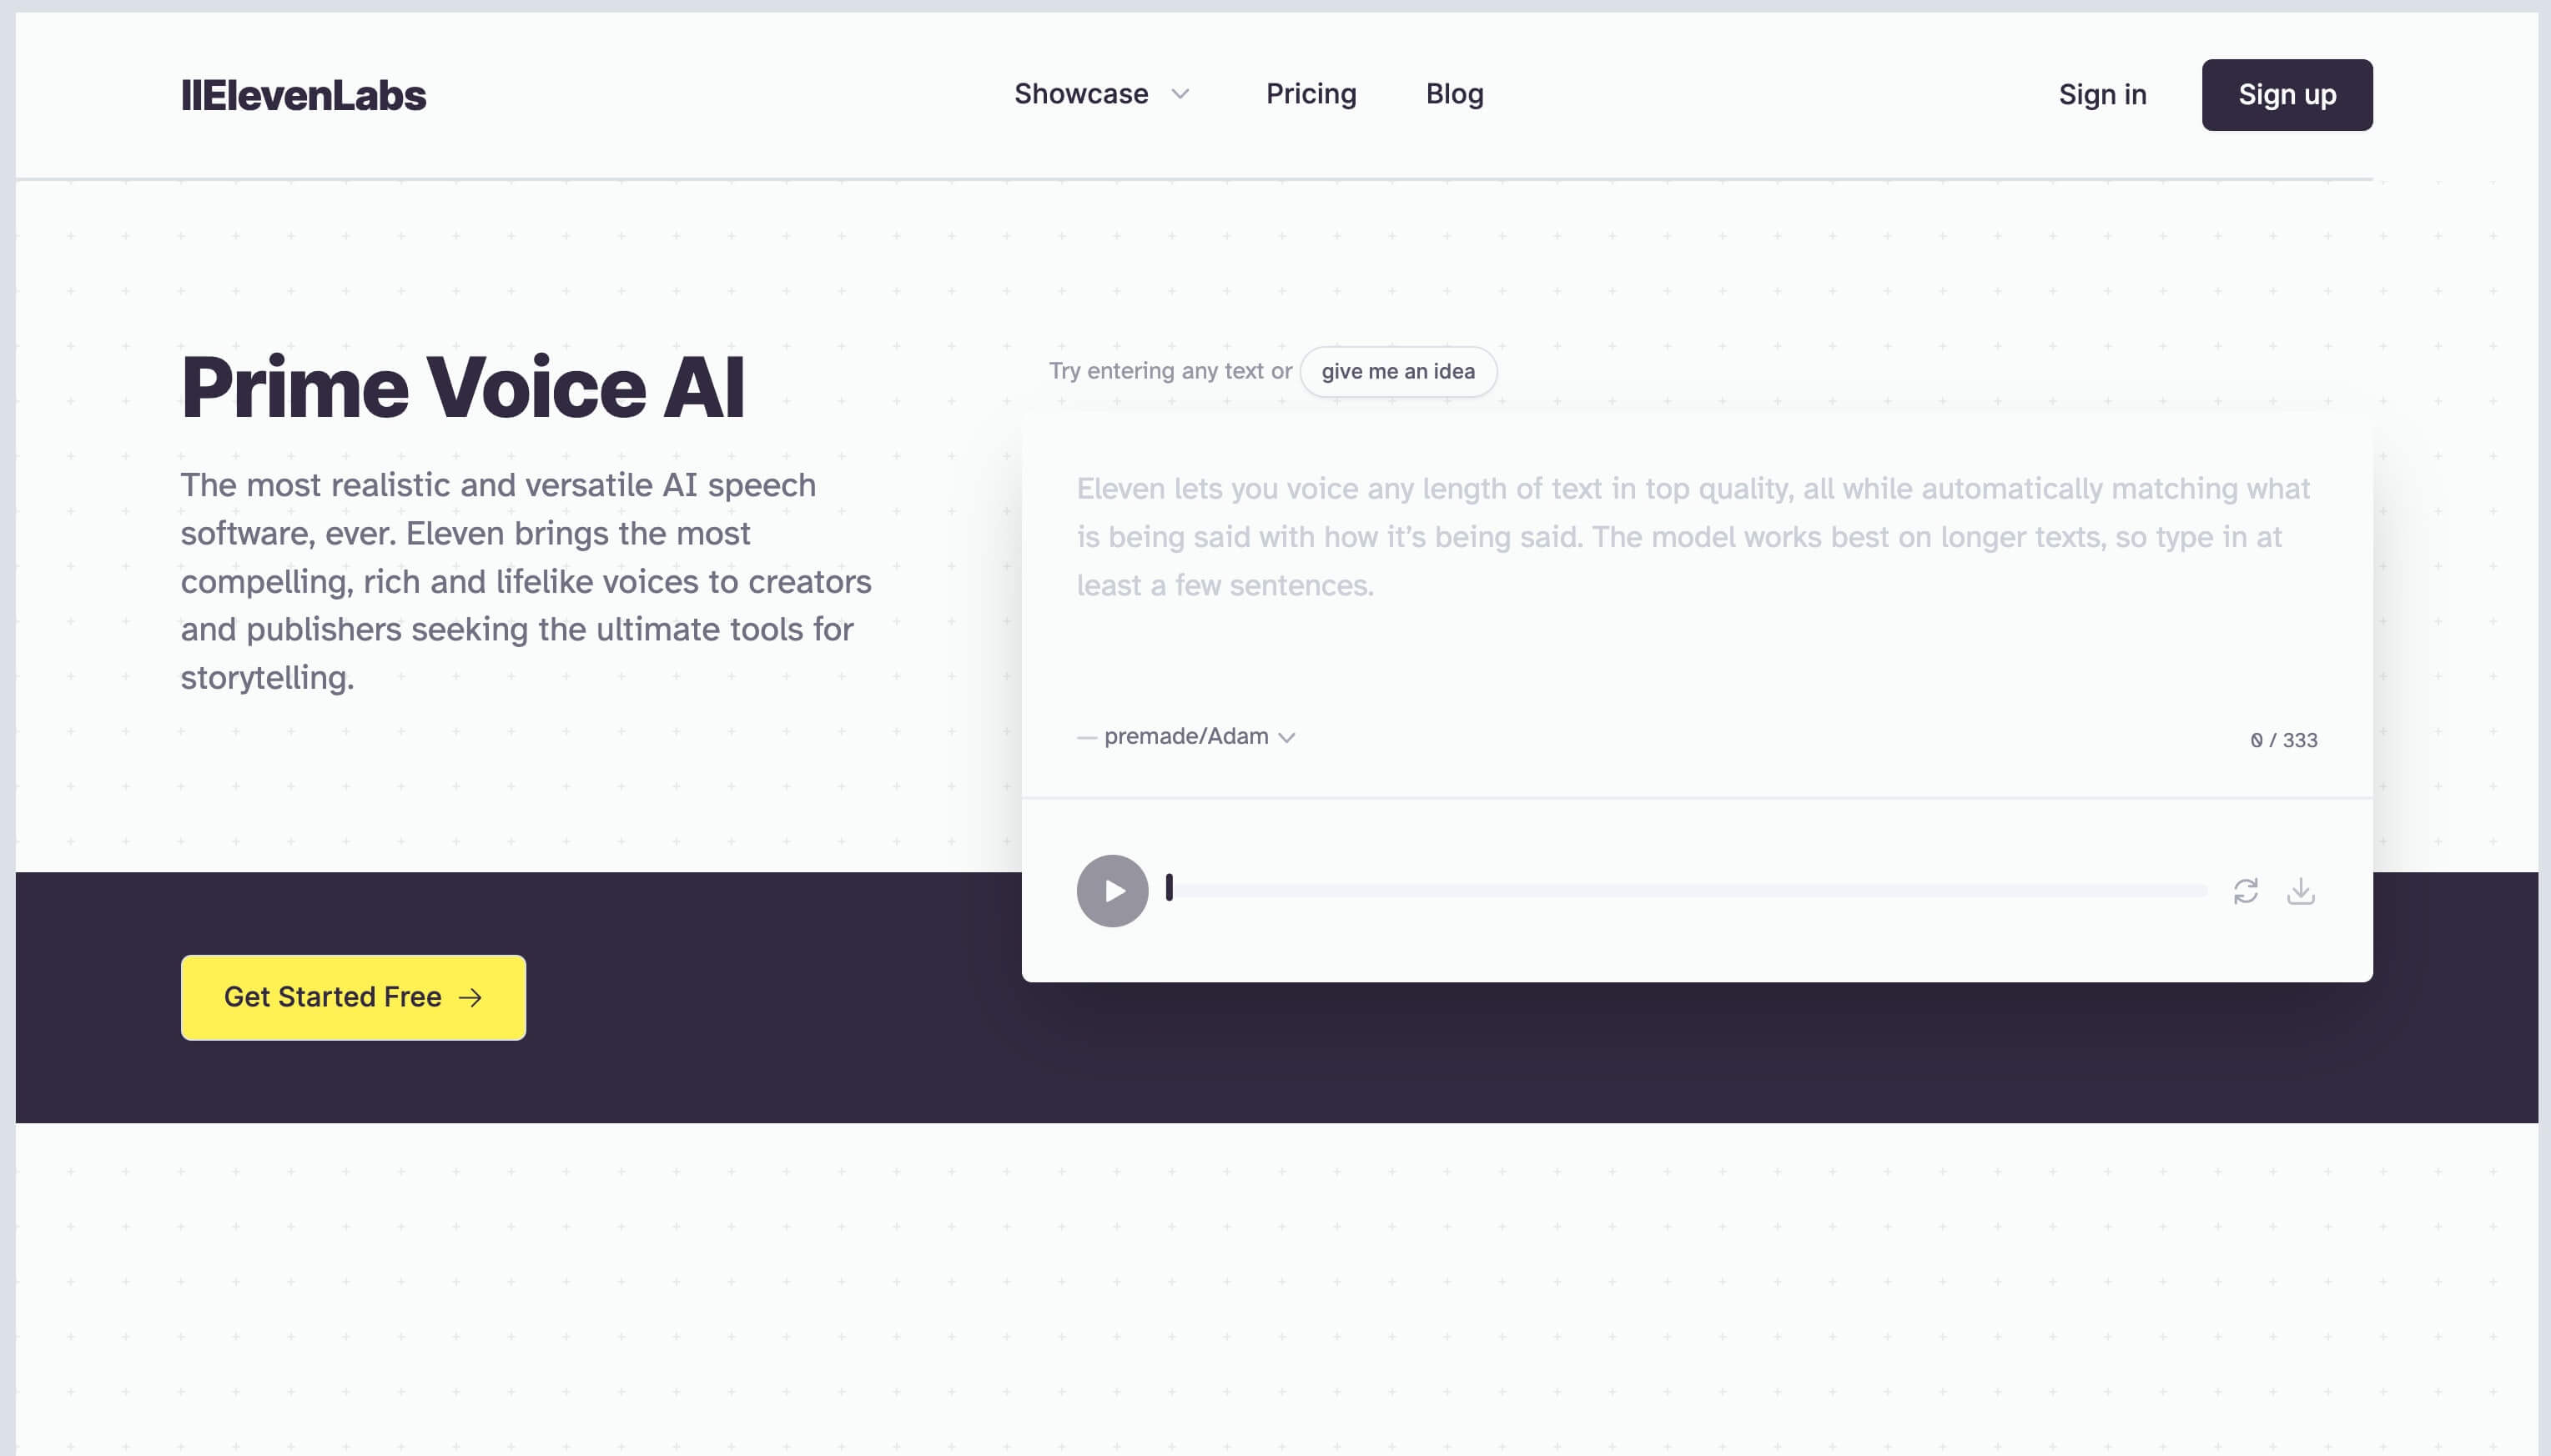Viewport: 2551px width, 1456px height.
Task: Click 'give me an idea' suggestion
Action: coord(1396,370)
